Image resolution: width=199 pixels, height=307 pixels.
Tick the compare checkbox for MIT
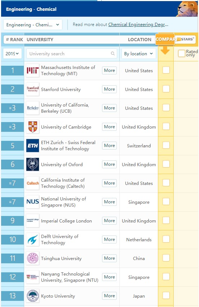pos(166,70)
